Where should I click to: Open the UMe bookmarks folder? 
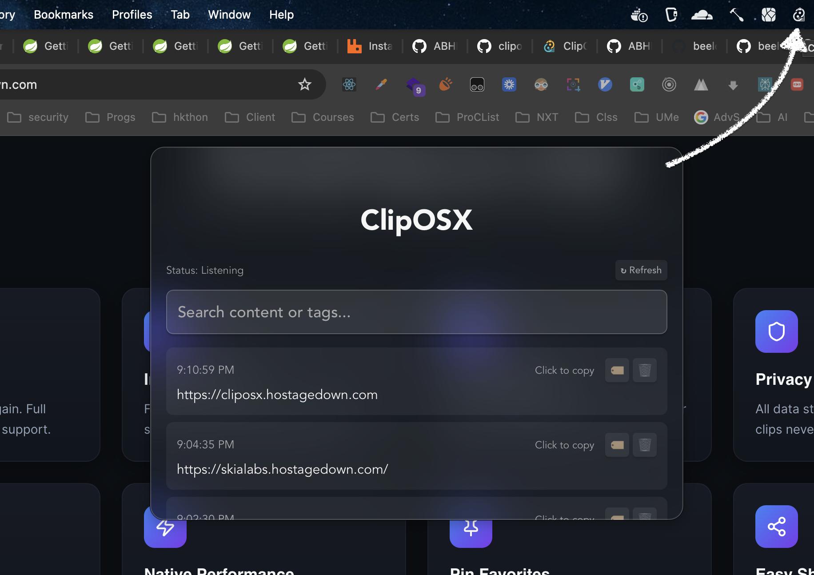click(657, 117)
